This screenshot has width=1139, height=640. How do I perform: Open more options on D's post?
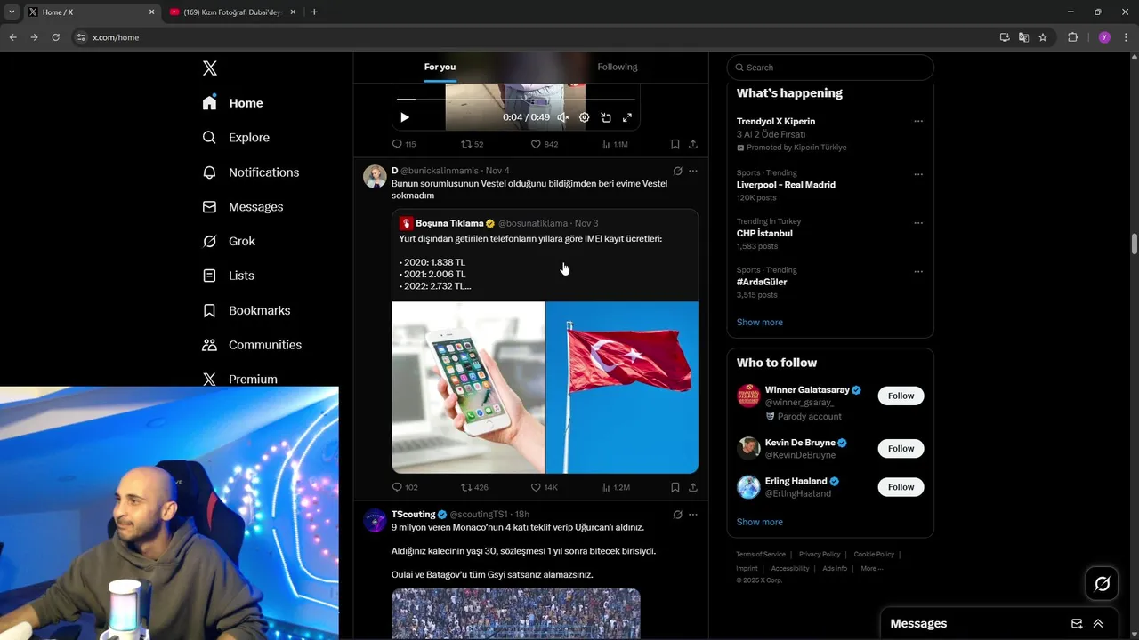(x=693, y=171)
